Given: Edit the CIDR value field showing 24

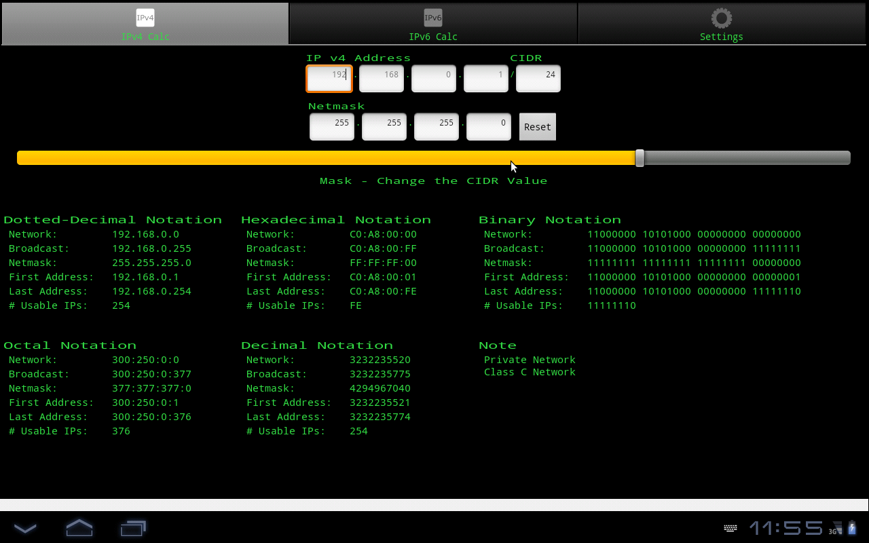Looking at the screenshot, I should (538, 78).
